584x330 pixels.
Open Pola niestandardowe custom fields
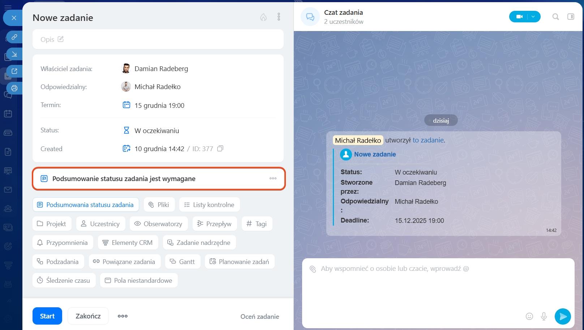click(x=139, y=280)
